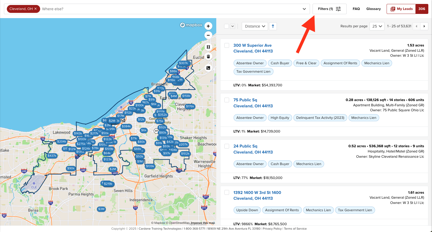Select the 75 Public Sq listing checkbox

tap(227, 100)
